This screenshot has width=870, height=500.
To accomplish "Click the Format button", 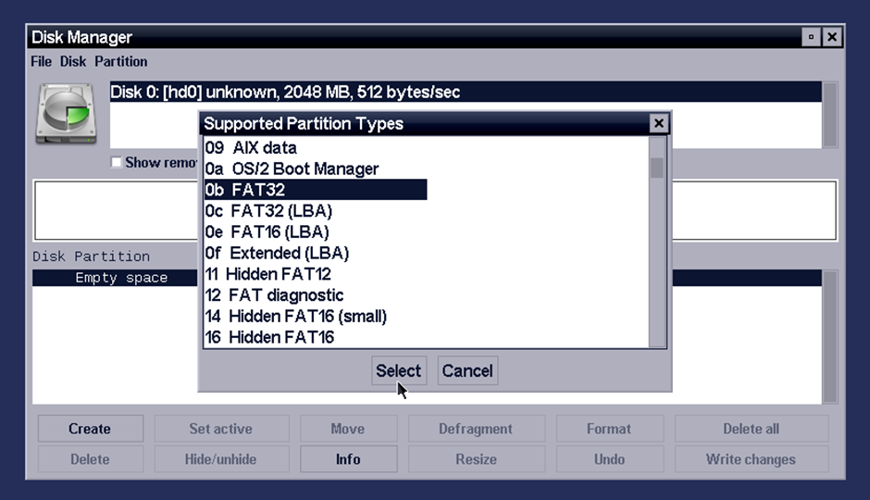I will click(x=609, y=429).
